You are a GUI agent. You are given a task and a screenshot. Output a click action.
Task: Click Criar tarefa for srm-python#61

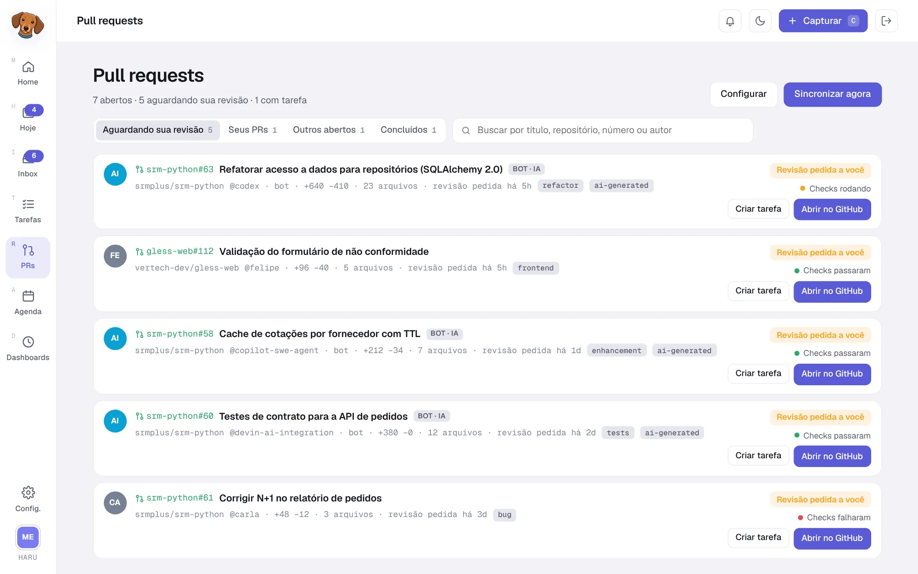(x=758, y=538)
